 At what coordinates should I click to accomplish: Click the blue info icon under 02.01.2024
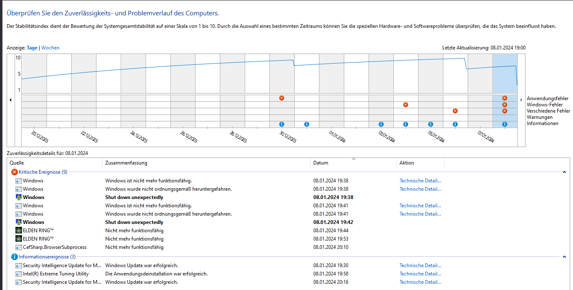coord(381,124)
